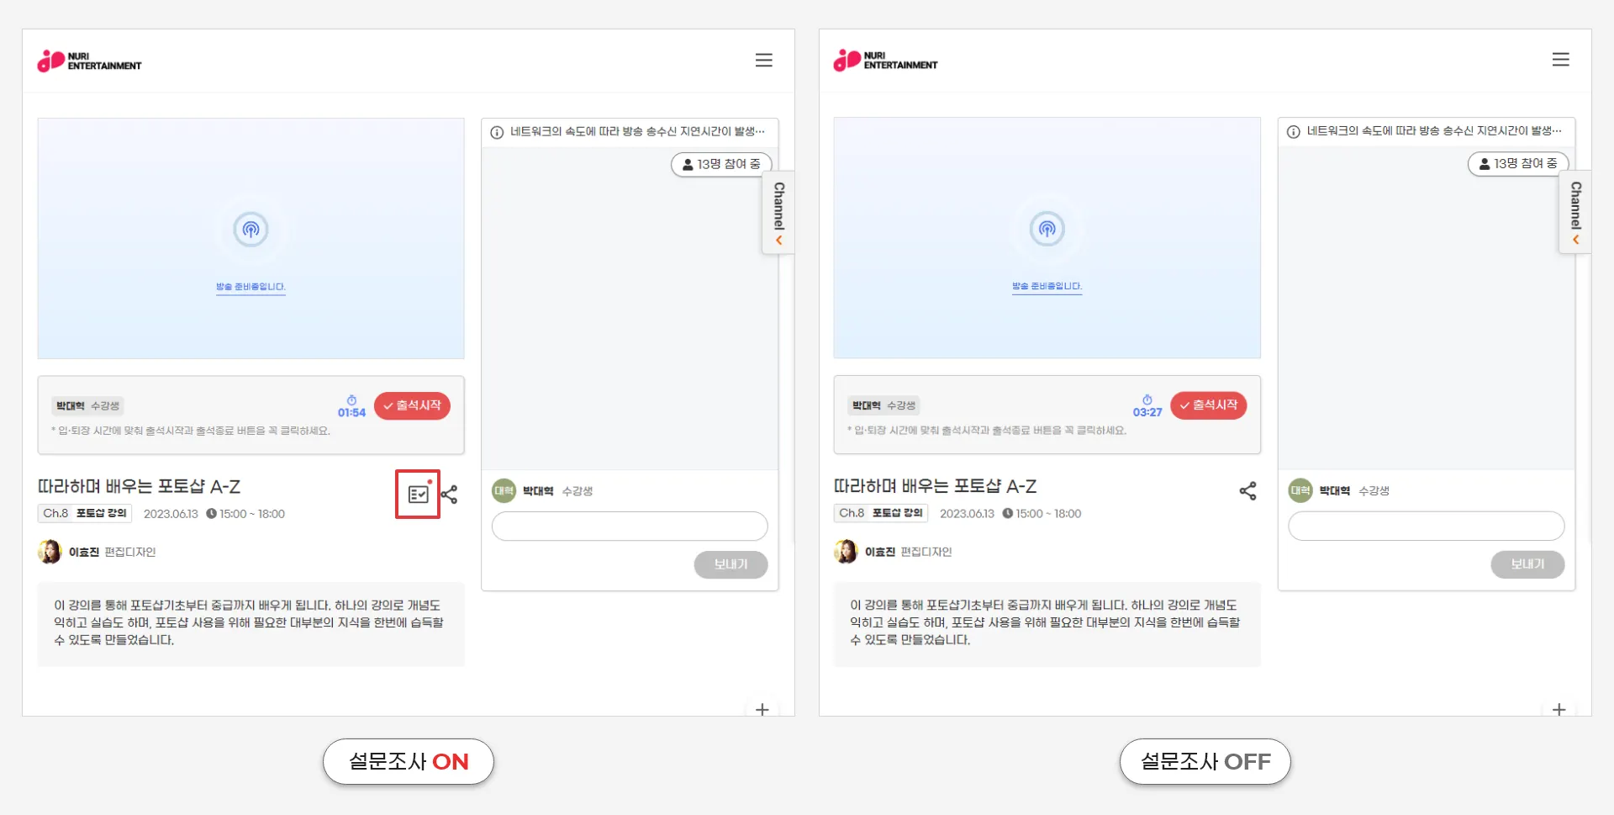Image resolution: width=1614 pixels, height=815 pixels.
Task: Start attendance with 01:54 timer button
Action: tap(412, 405)
